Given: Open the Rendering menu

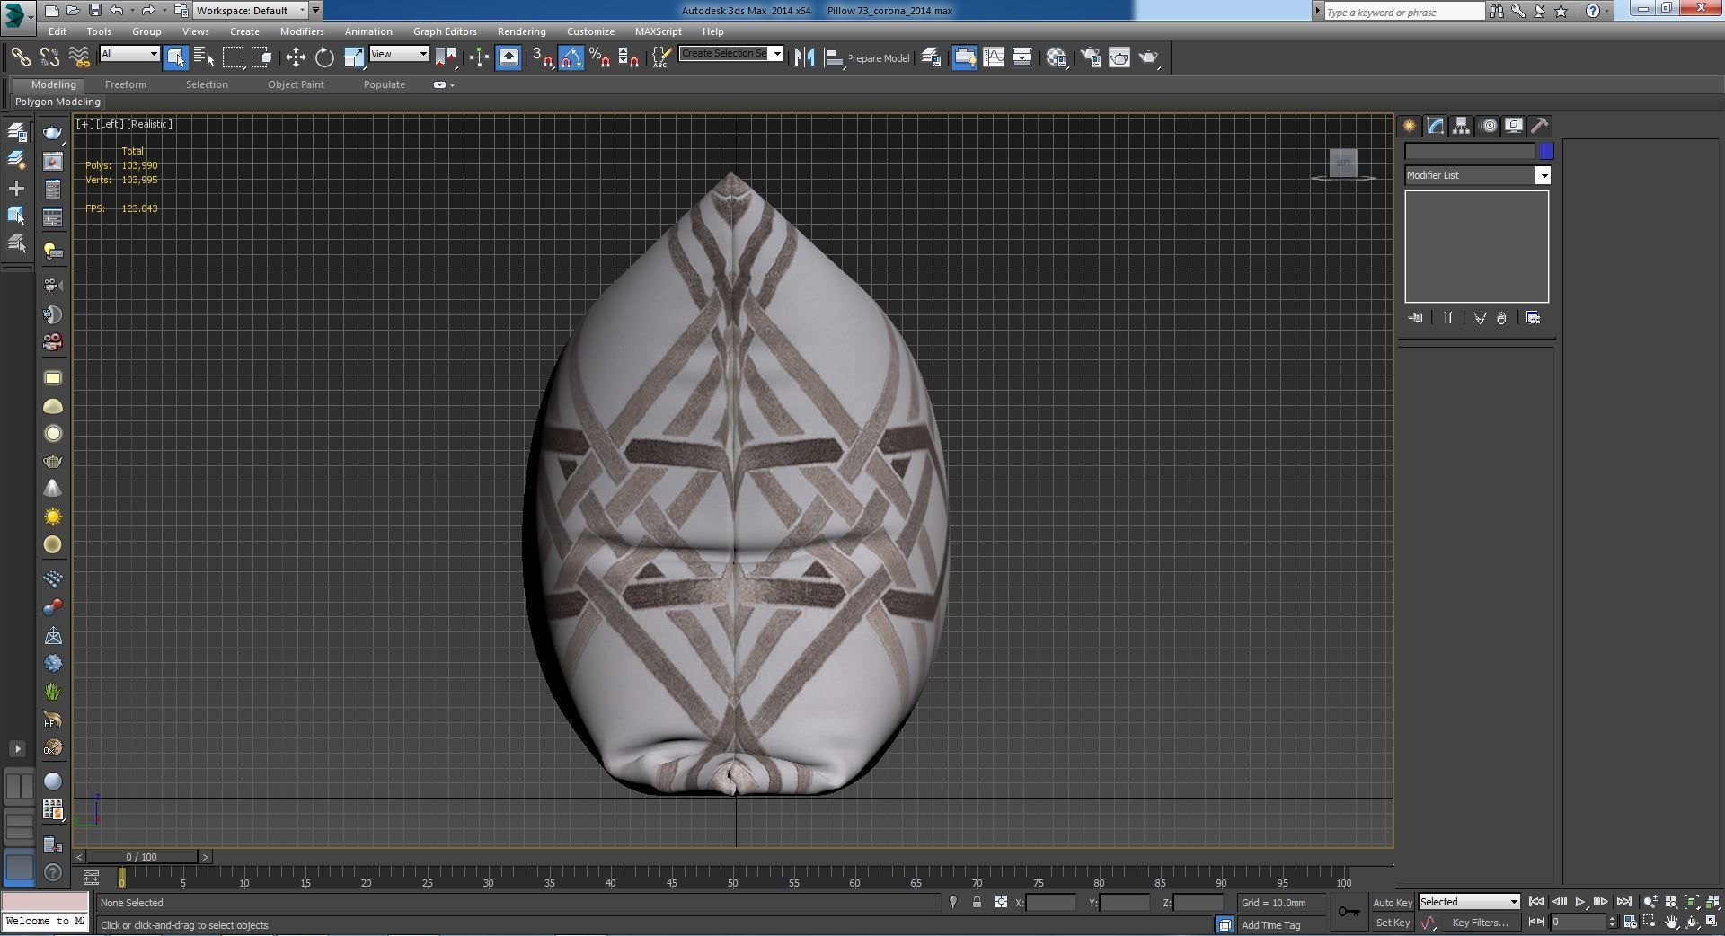Looking at the screenshot, I should pyautogui.click(x=521, y=31).
